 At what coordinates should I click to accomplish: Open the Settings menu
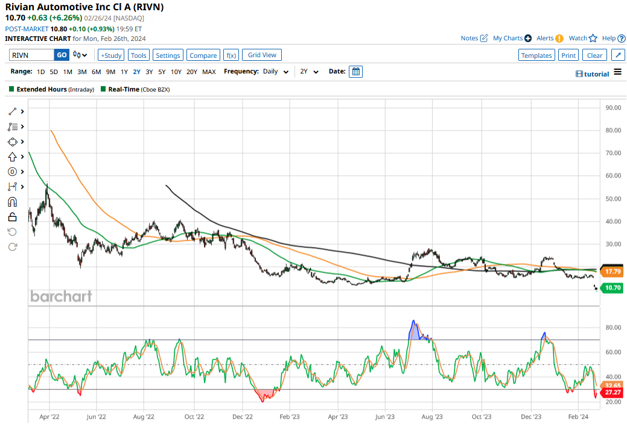(x=168, y=55)
